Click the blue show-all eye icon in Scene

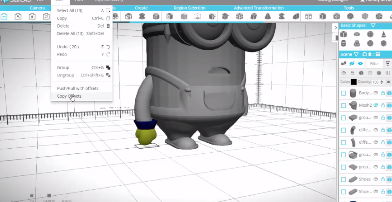pos(360,64)
